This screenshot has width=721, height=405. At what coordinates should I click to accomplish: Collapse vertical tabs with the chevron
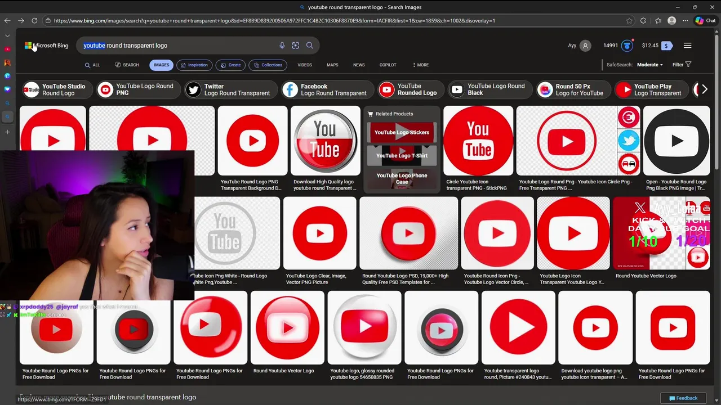point(7,35)
